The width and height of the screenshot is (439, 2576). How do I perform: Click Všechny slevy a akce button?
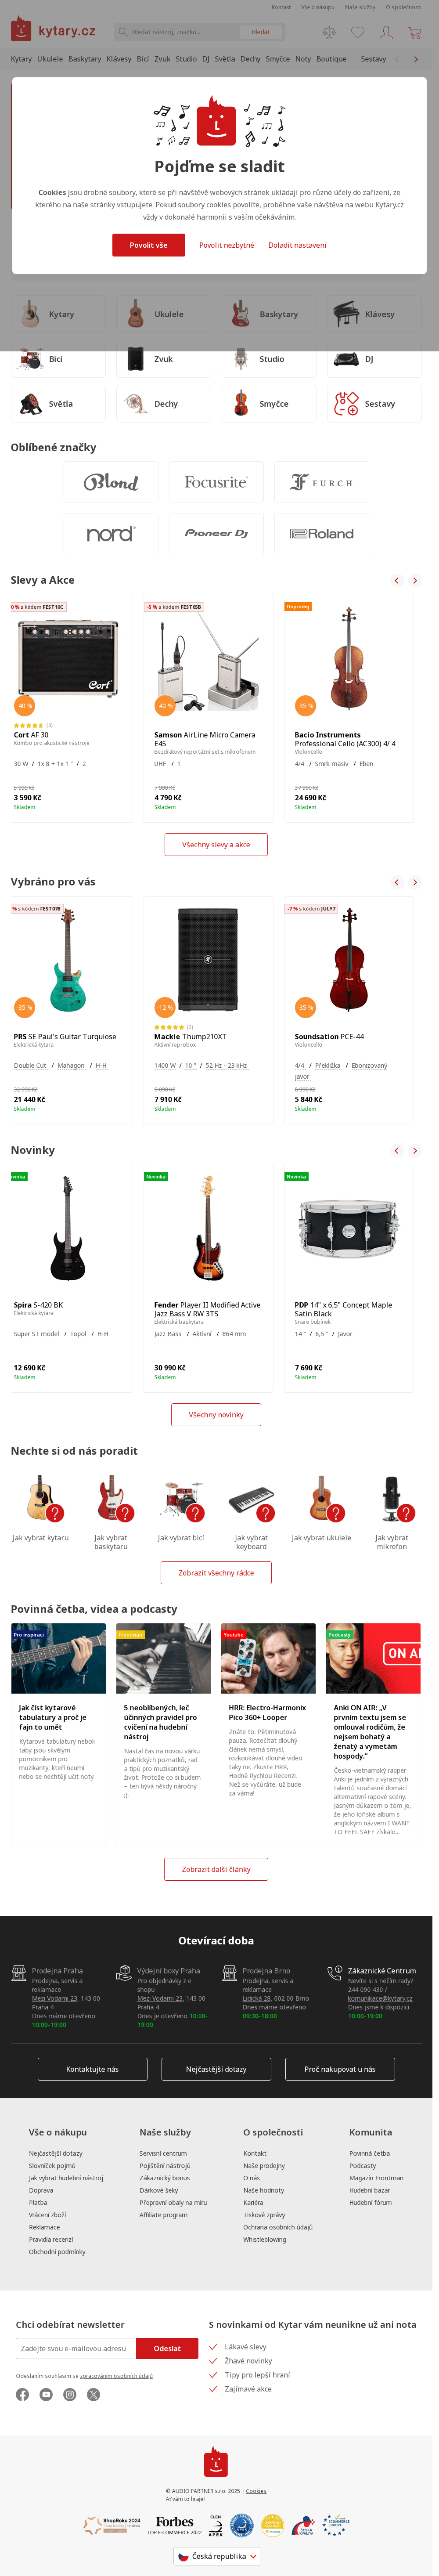[216, 844]
